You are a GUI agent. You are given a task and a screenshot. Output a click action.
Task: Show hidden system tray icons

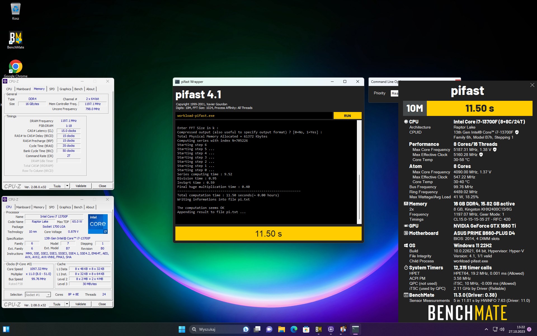pyautogui.click(x=486, y=329)
